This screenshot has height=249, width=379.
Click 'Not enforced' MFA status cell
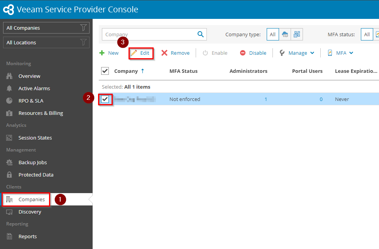point(184,99)
